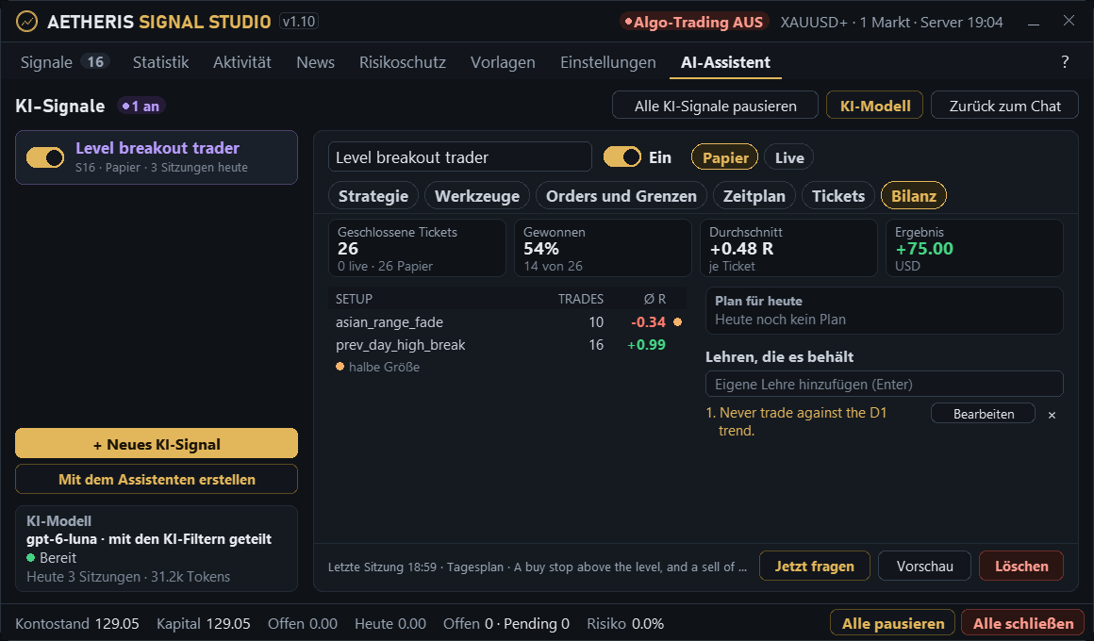Screen dimensions: 1094x641
Task: Delete signal with Löschen button
Action: [x=1021, y=567]
